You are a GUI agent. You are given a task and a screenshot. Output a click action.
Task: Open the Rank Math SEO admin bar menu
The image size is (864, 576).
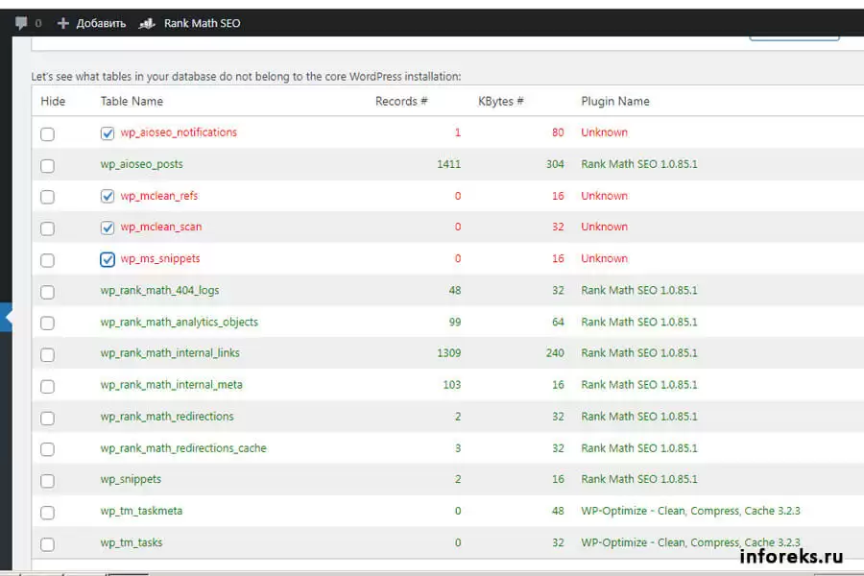point(202,23)
